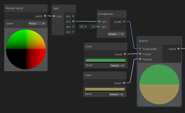
Task: Click the Comparison Out(B) output port
Action: [124, 22]
